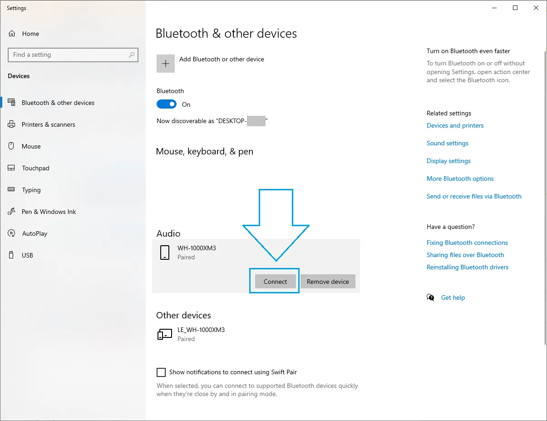Click the plus icon to add device

166,64
